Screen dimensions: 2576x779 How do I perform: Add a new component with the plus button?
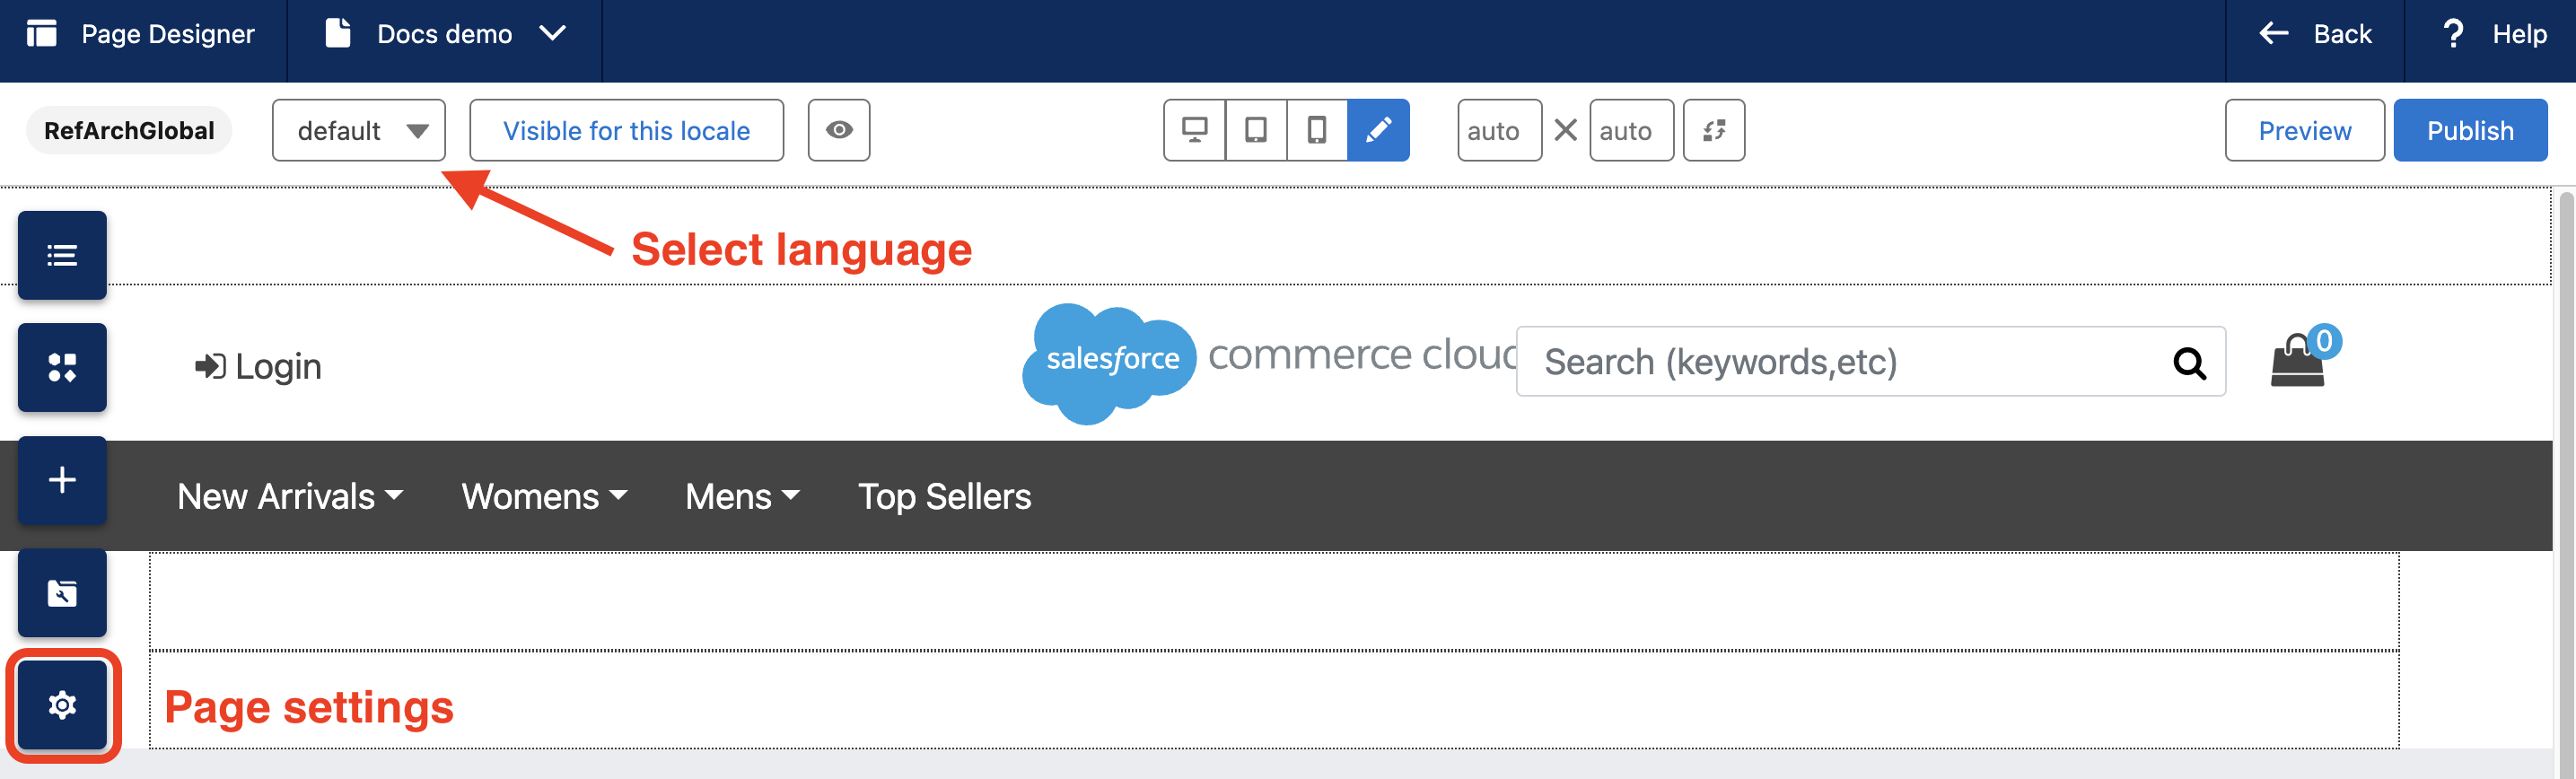tap(62, 480)
